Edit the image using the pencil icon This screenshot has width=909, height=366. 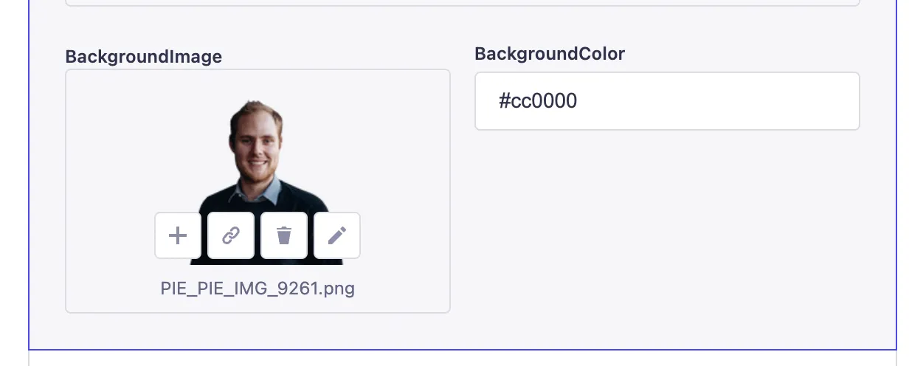pos(337,236)
